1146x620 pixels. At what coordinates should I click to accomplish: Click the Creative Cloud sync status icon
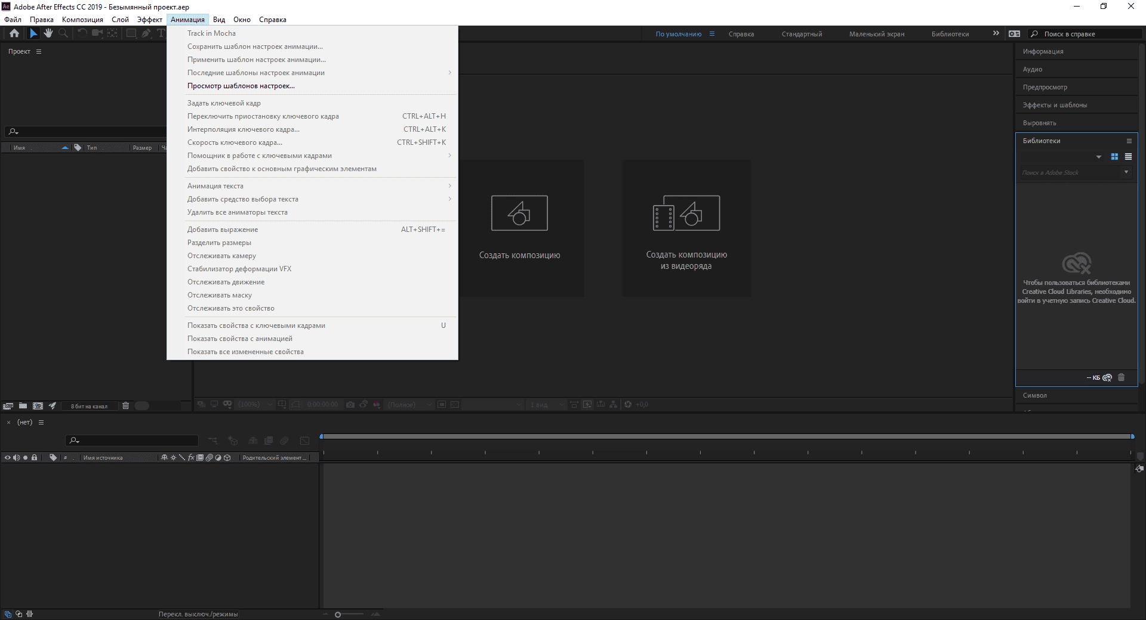(x=1107, y=377)
